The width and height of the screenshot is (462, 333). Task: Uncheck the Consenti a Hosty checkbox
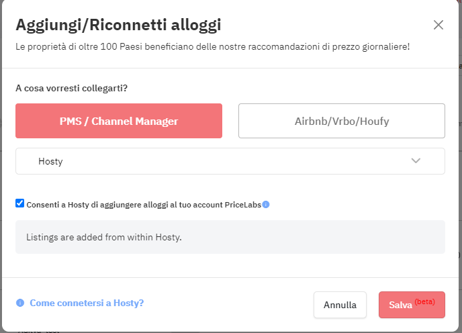19,203
